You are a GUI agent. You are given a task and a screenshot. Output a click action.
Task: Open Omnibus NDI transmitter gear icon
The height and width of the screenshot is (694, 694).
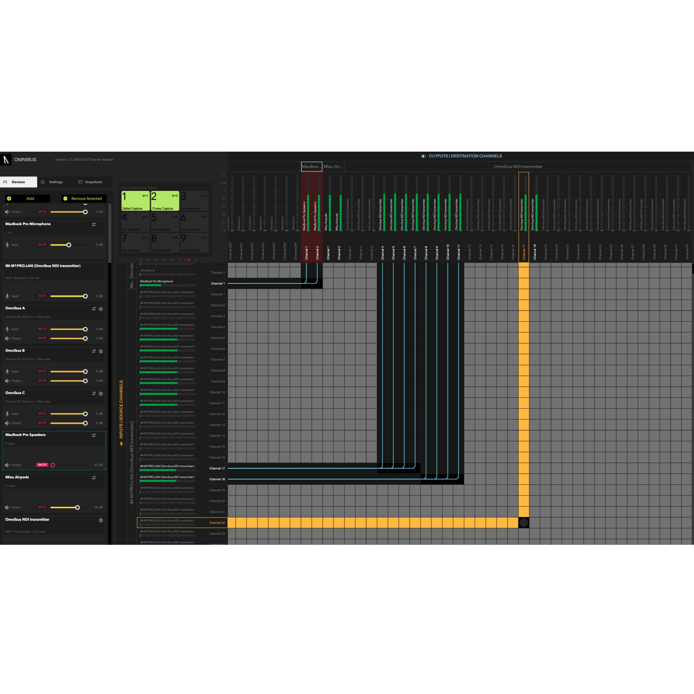(101, 520)
